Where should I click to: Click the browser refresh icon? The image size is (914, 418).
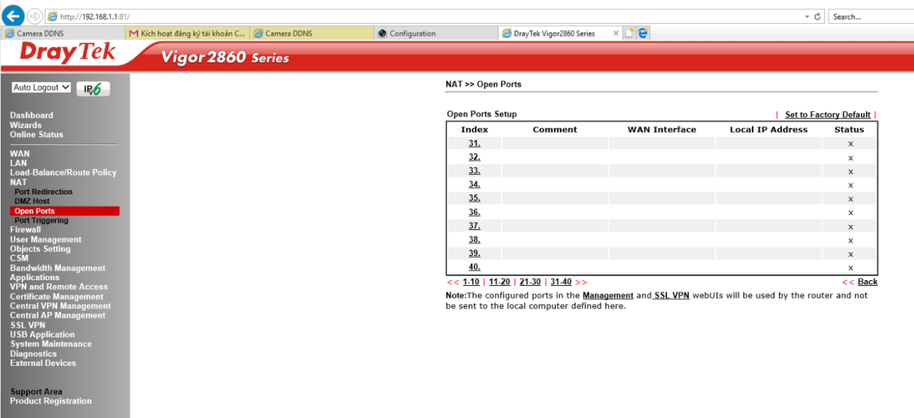(x=818, y=16)
